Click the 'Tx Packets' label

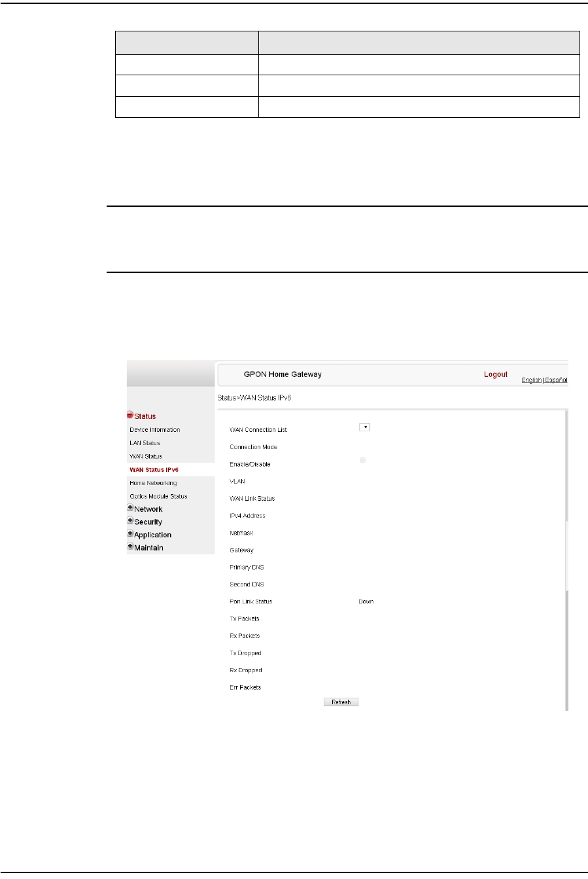click(x=245, y=619)
